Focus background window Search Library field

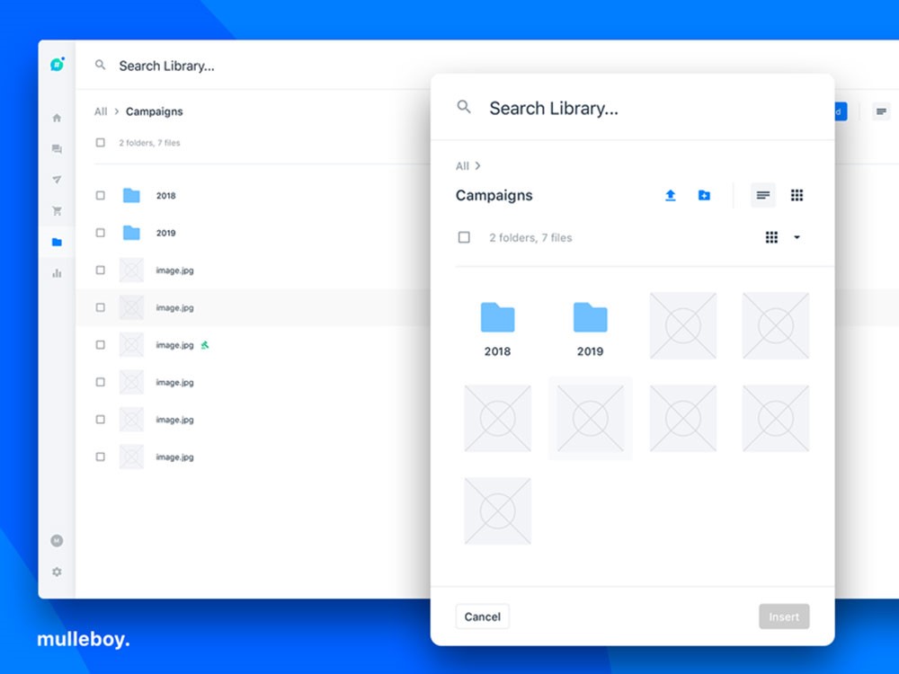(167, 66)
